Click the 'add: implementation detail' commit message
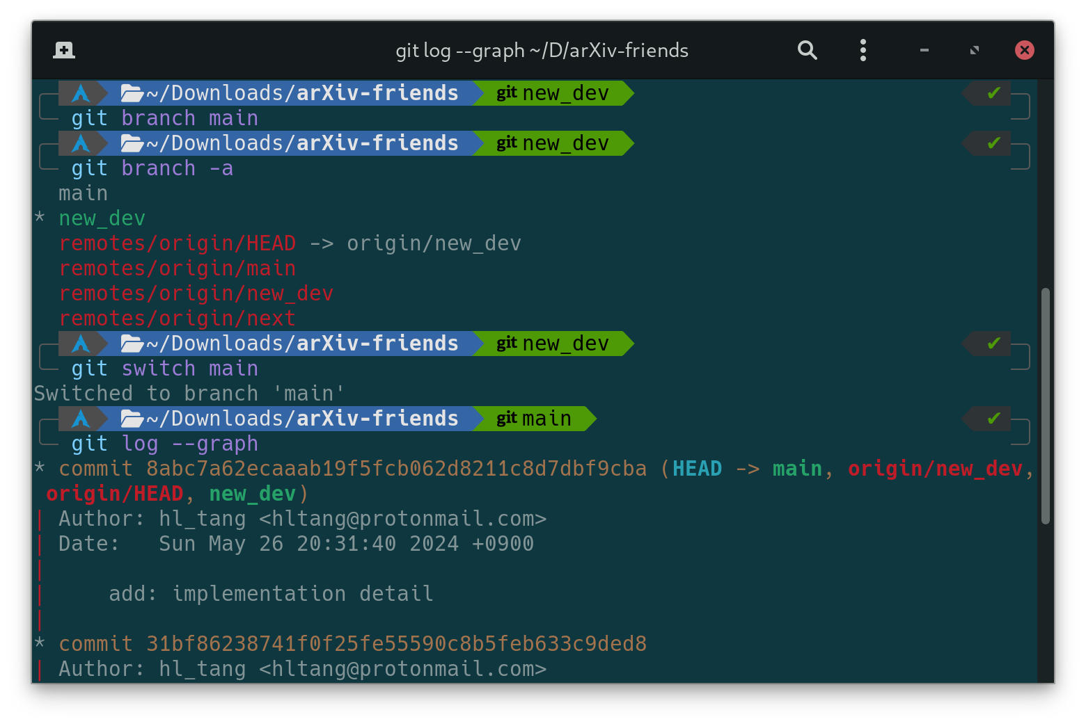Viewport: 1086px width, 726px height. tap(271, 594)
